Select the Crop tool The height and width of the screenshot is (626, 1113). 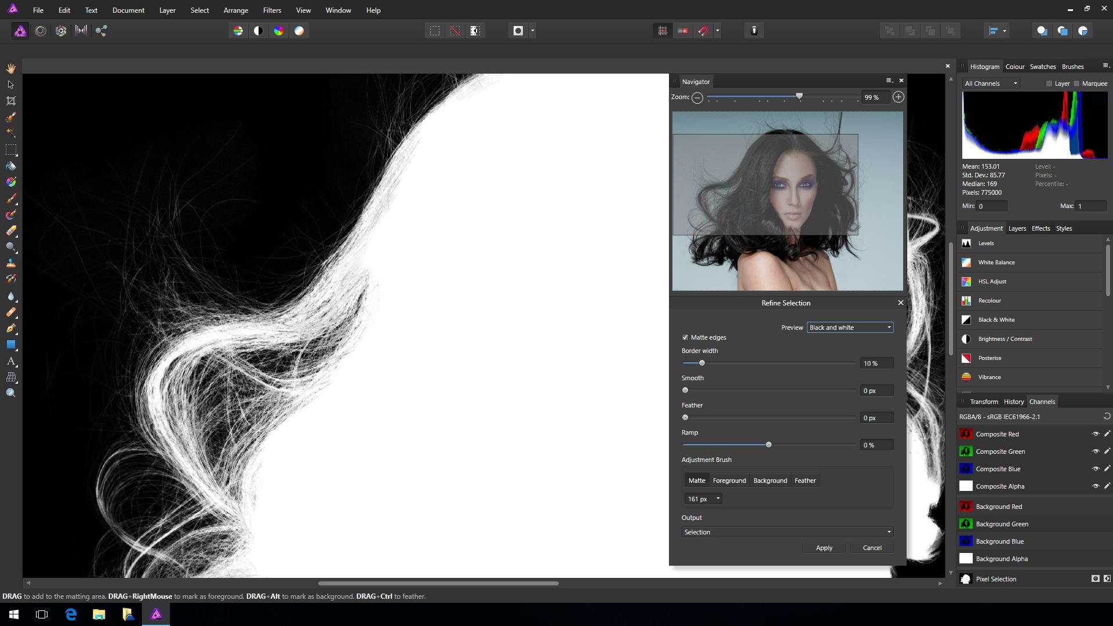(10, 100)
